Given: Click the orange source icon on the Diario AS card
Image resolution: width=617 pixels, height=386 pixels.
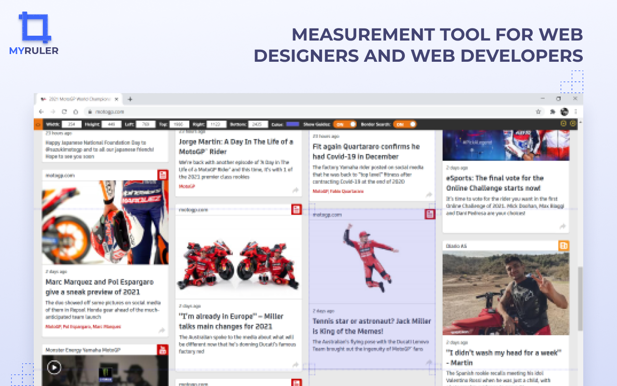Looking at the screenshot, I should pos(563,246).
